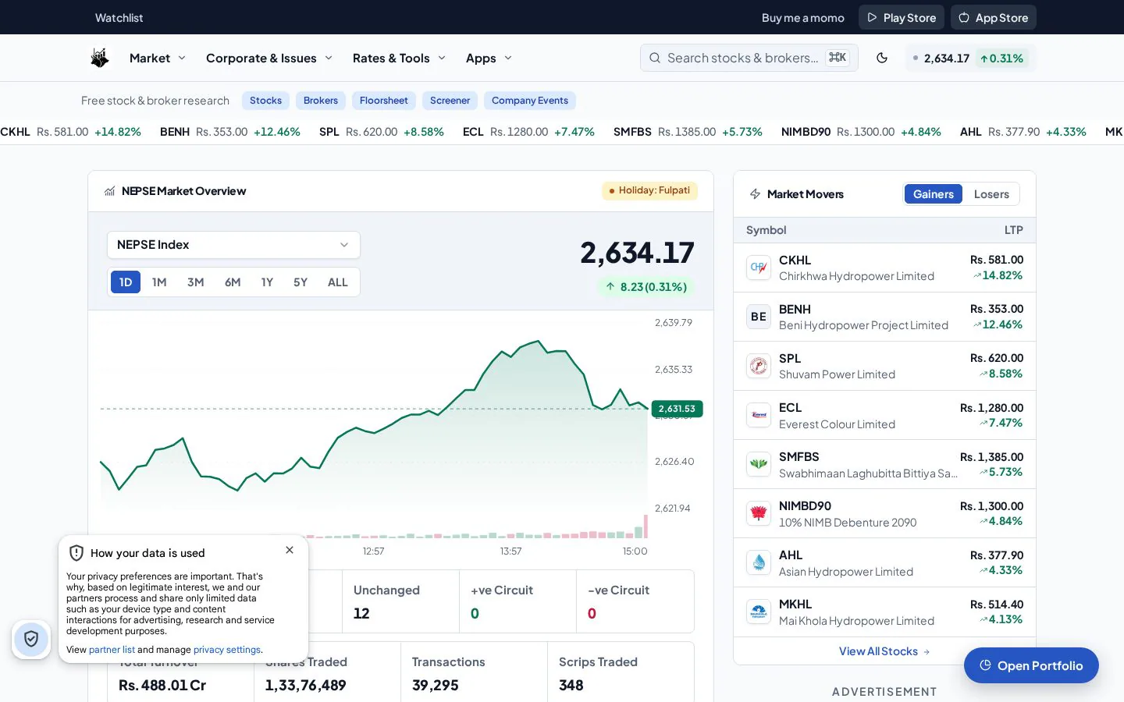
Task: Click Buy me a momo link
Action: point(803,18)
